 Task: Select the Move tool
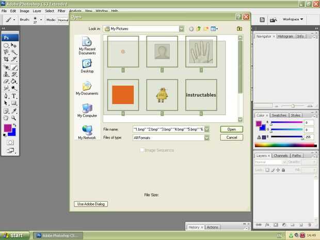[13, 45]
